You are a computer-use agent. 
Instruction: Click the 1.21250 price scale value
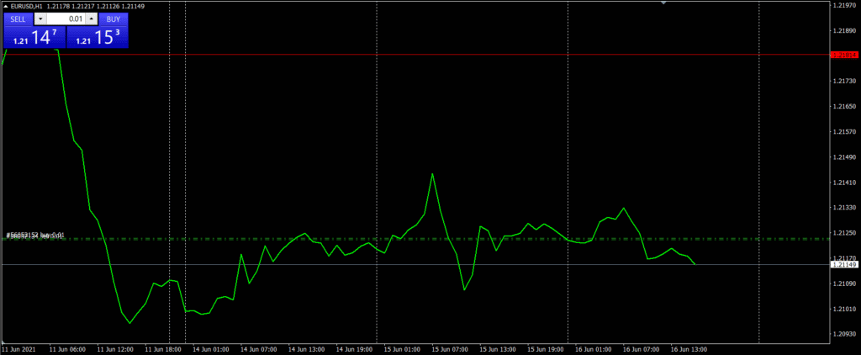844,233
